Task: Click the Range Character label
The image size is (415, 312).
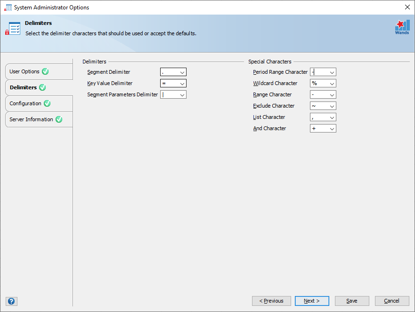Action: [x=272, y=94]
